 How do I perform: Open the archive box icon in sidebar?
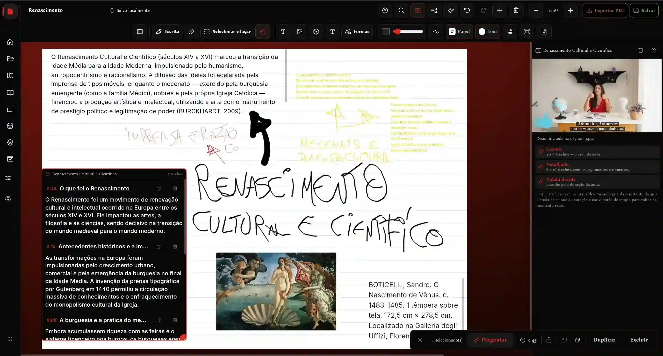click(10, 159)
